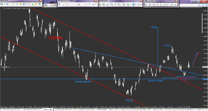The image size is (208, 111).
Task: Open the New Chart dropdown arrow
Action: point(4,4)
